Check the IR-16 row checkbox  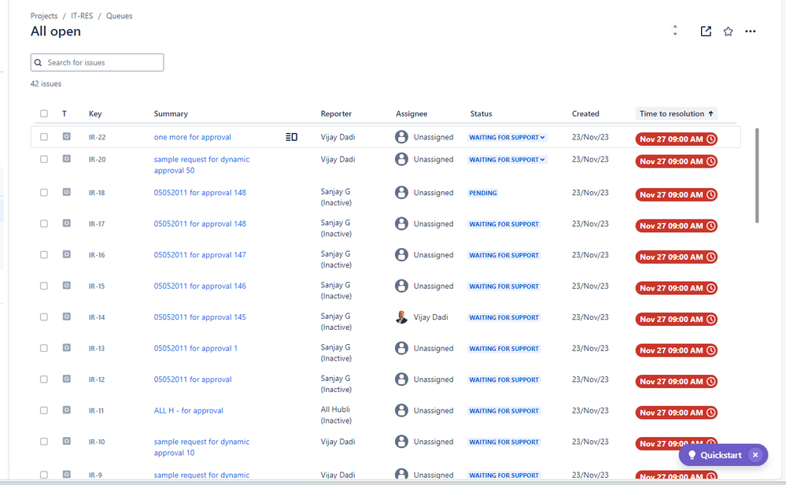[x=44, y=255]
